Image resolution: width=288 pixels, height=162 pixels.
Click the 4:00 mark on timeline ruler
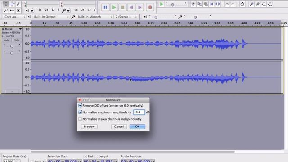click(244, 23)
